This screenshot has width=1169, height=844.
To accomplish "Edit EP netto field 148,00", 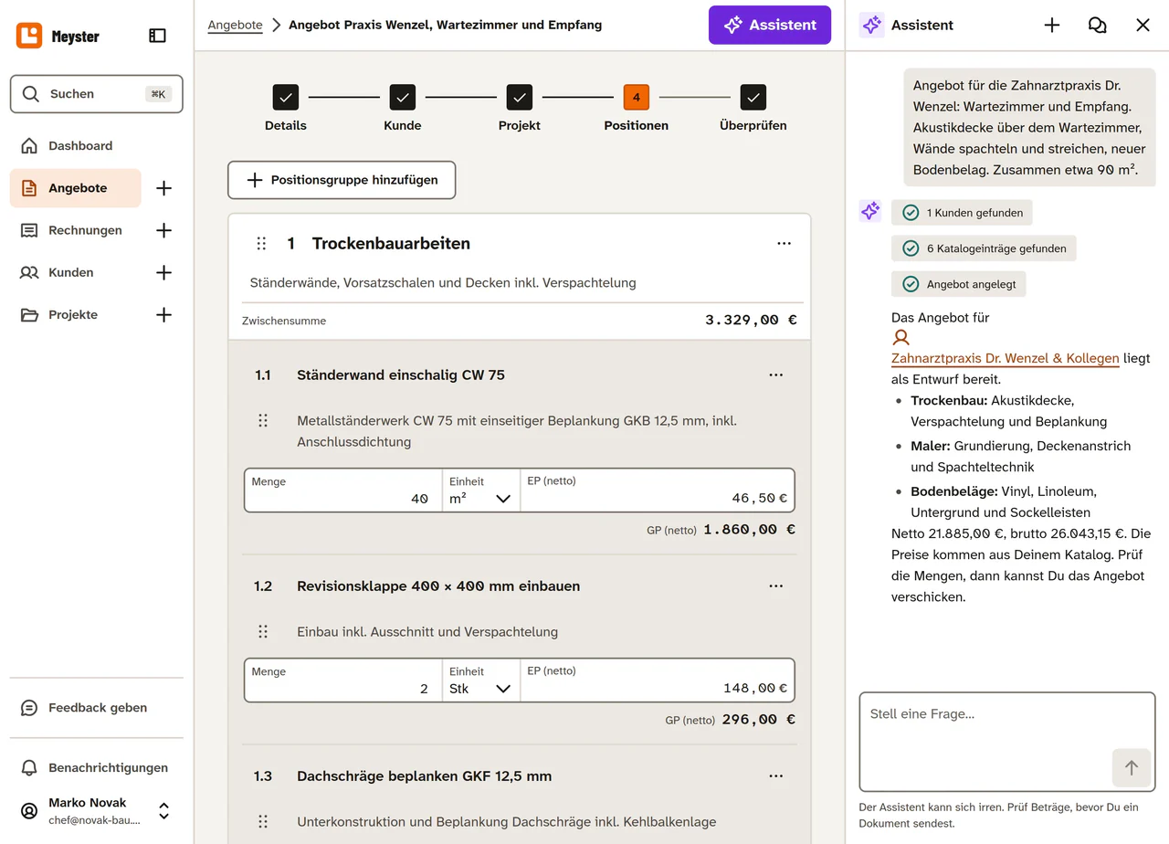I will [658, 680].
